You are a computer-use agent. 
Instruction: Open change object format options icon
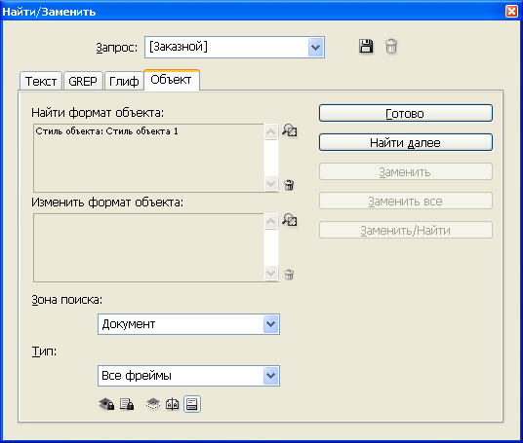[x=290, y=220]
